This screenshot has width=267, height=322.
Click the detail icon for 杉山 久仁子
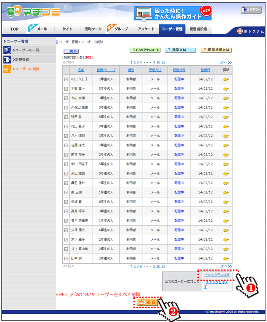(x=226, y=79)
